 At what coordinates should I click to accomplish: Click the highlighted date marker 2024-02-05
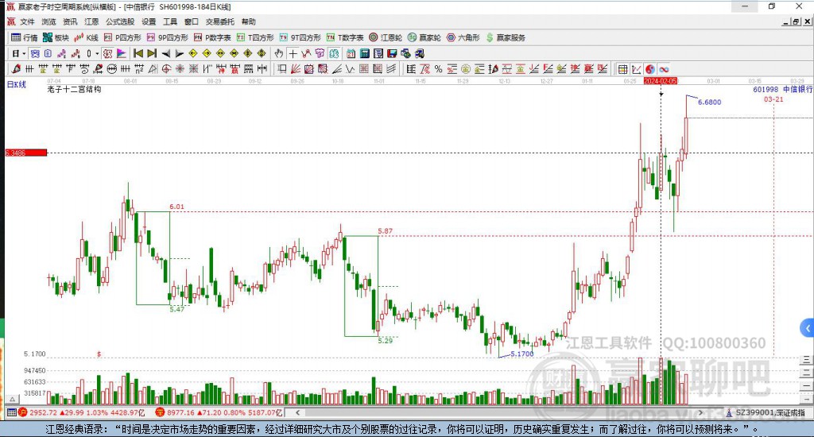point(661,81)
